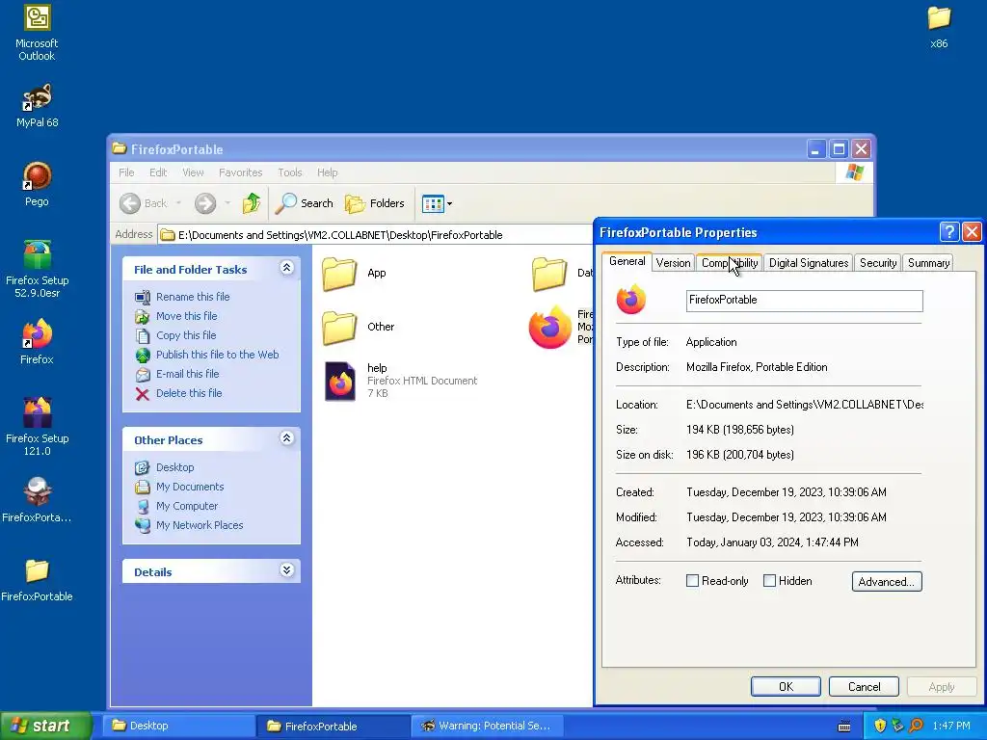Click the Back button in Explorer
Image resolution: width=987 pixels, height=740 pixels.
coord(145,203)
